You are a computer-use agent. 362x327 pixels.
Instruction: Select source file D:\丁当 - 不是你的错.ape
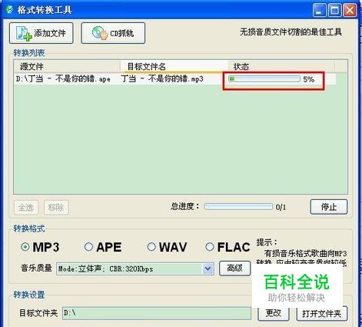(x=63, y=79)
